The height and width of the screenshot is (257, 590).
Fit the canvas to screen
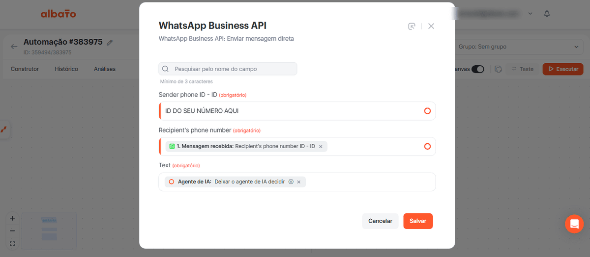pyautogui.click(x=12, y=243)
